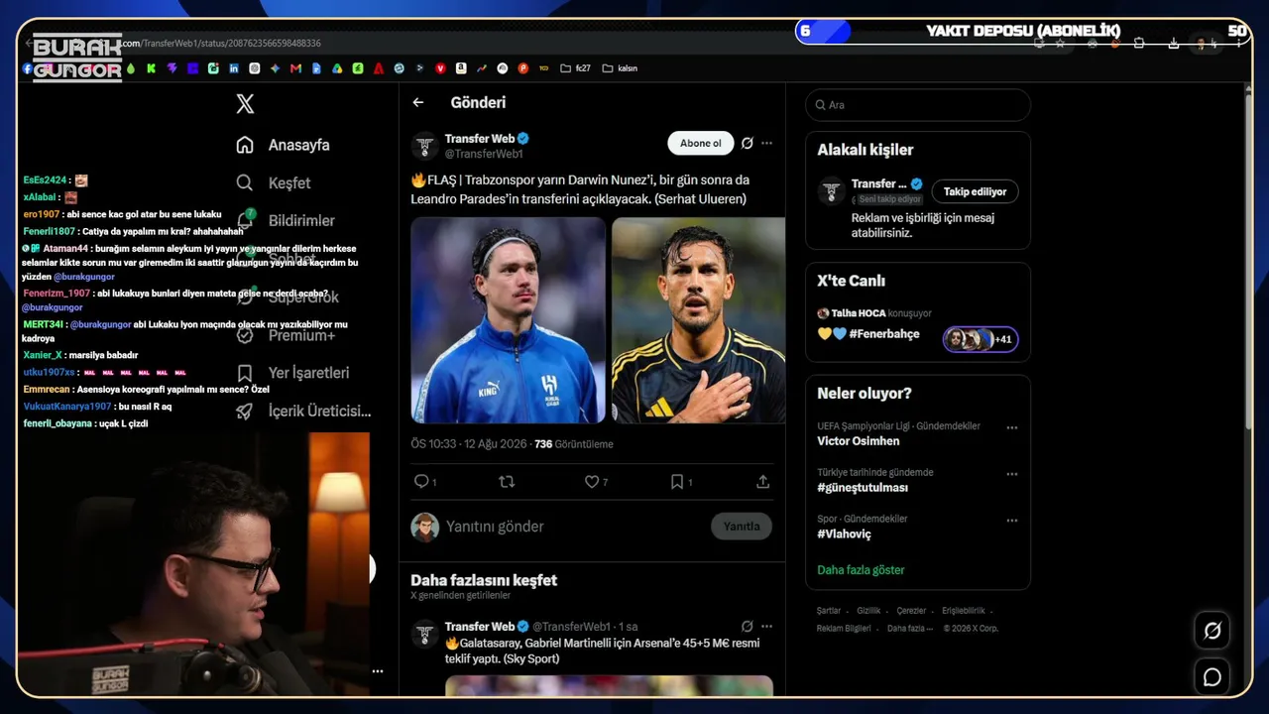
Task: Click the Takip ediyor following button
Action: click(x=975, y=191)
